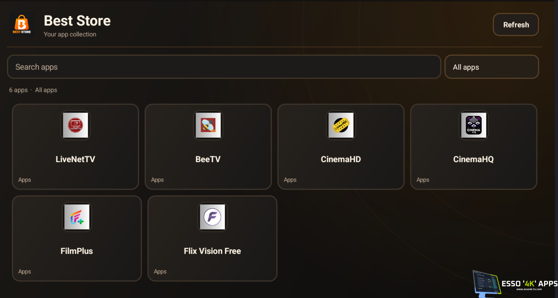The width and height of the screenshot is (558, 298).
Task: Select the BeeTV app name label
Action: [x=208, y=159]
